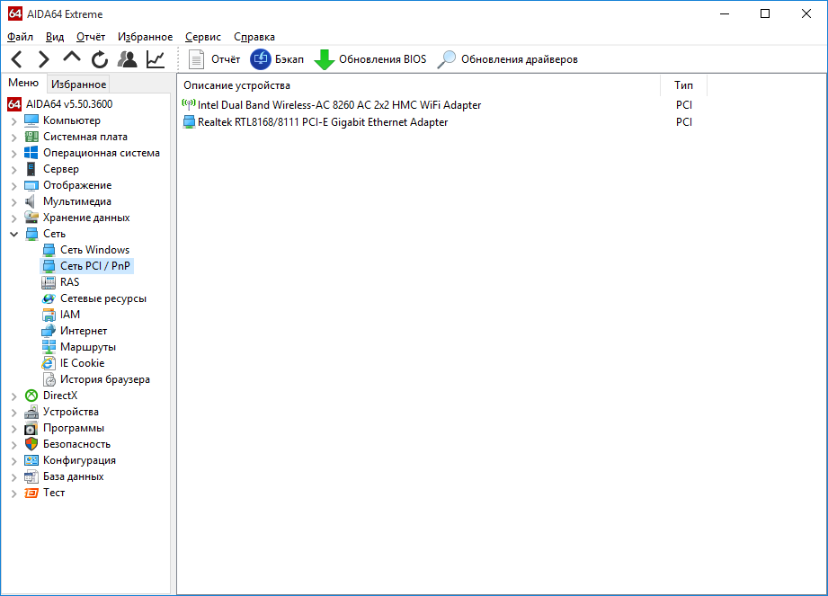Open the Файл menu
828x596 pixels.
(20, 37)
